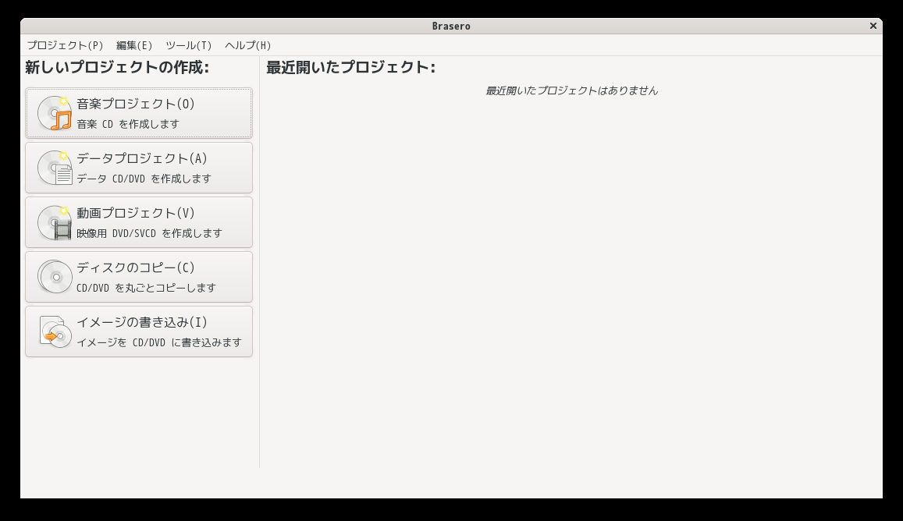The image size is (903, 521).
Task: Click the image burn arrow icon
Action: coord(55,331)
